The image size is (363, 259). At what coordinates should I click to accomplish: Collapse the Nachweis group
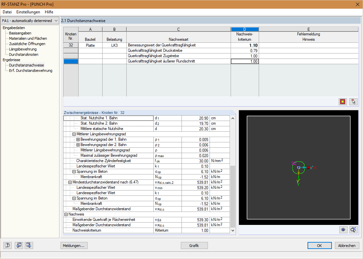pos(66,214)
